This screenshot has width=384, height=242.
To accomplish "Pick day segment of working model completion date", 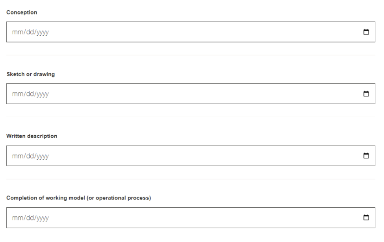I will tap(30, 218).
